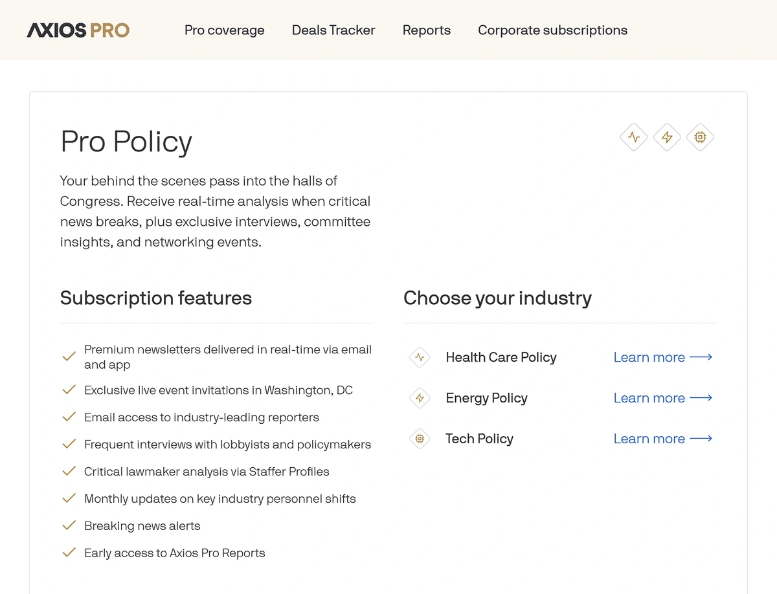Click 'Critical lawmaker analysis via Staffer Profiles'

[x=207, y=472]
